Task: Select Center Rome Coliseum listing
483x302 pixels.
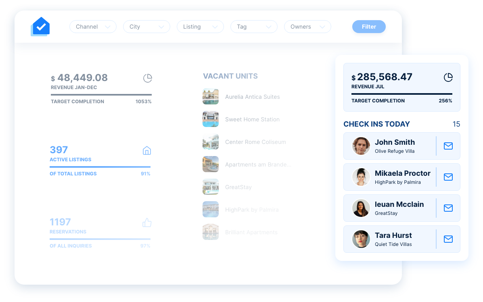Action: click(x=244, y=142)
